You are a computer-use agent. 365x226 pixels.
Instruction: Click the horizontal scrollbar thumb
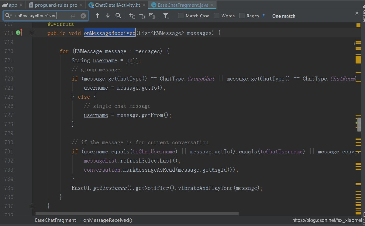pos(137,214)
